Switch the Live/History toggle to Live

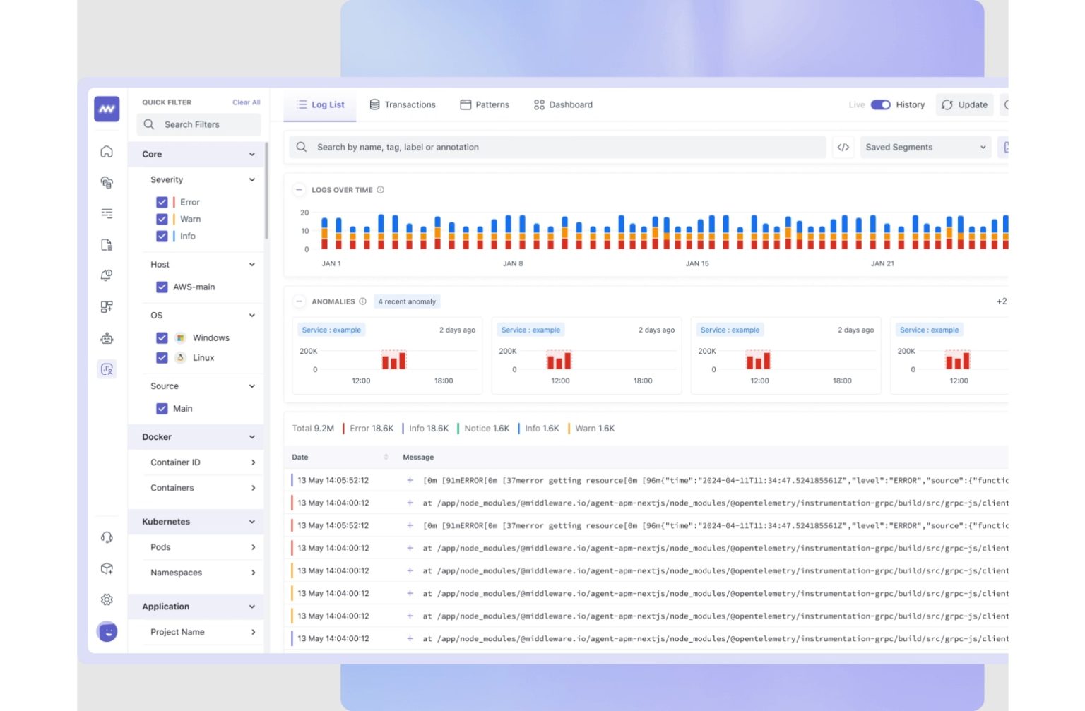click(x=881, y=104)
